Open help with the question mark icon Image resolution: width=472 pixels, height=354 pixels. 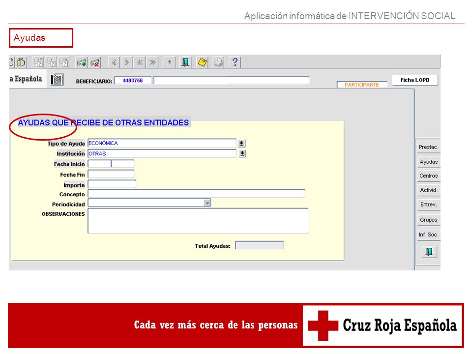tap(235, 62)
